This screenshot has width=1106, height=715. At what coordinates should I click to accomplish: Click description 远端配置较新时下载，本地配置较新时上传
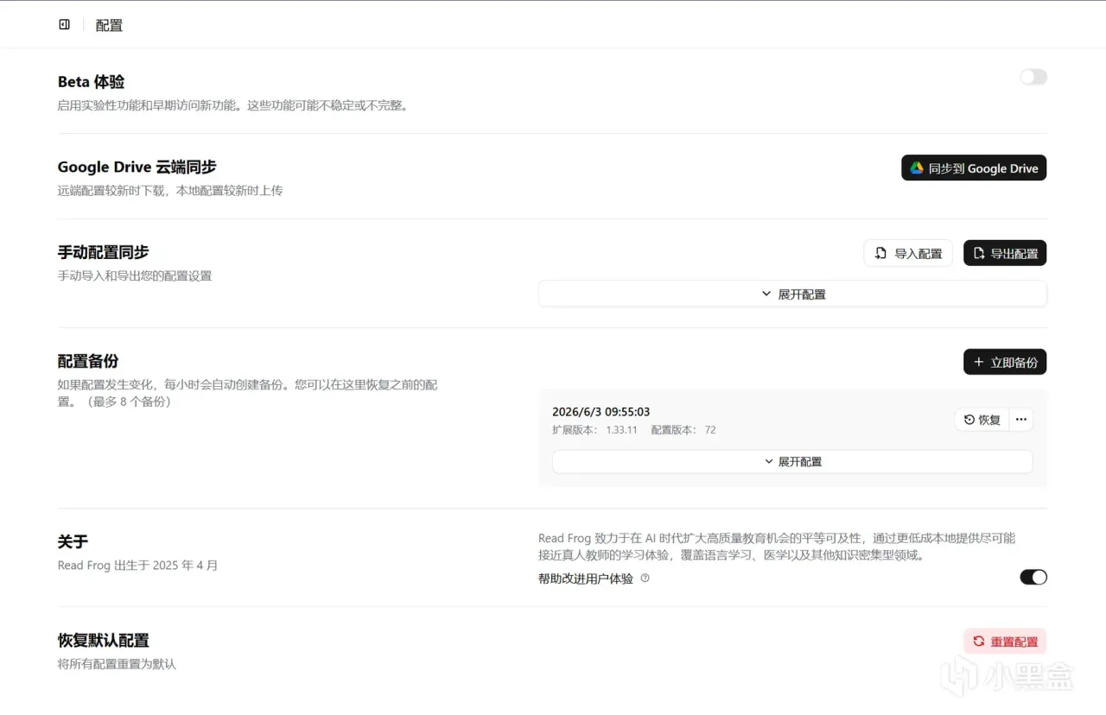pyautogui.click(x=170, y=191)
